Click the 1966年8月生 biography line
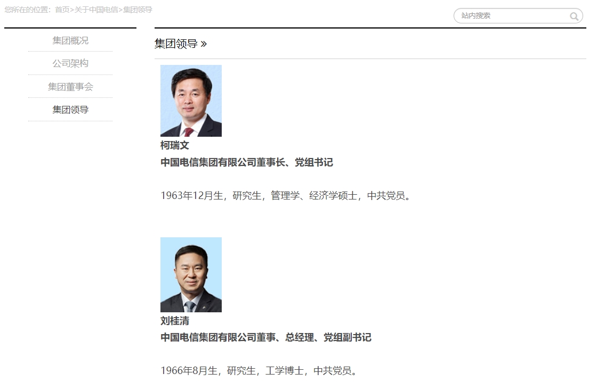 [x=260, y=371]
